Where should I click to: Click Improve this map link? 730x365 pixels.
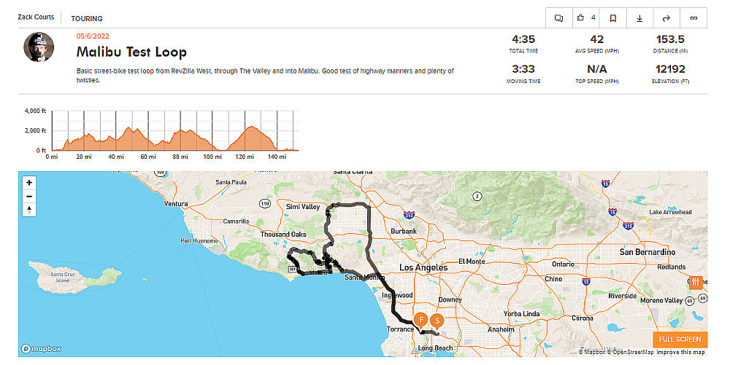[x=680, y=352]
